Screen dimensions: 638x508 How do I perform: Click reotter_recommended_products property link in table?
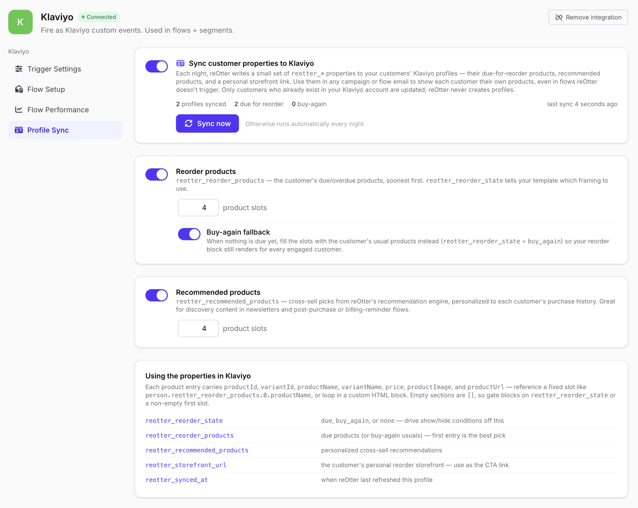point(197,450)
